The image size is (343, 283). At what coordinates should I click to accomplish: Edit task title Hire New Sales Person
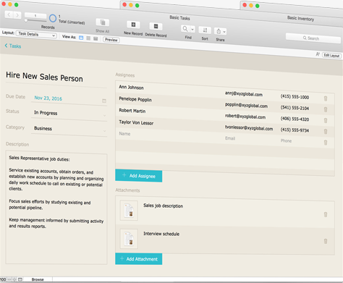[x=44, y=77]
